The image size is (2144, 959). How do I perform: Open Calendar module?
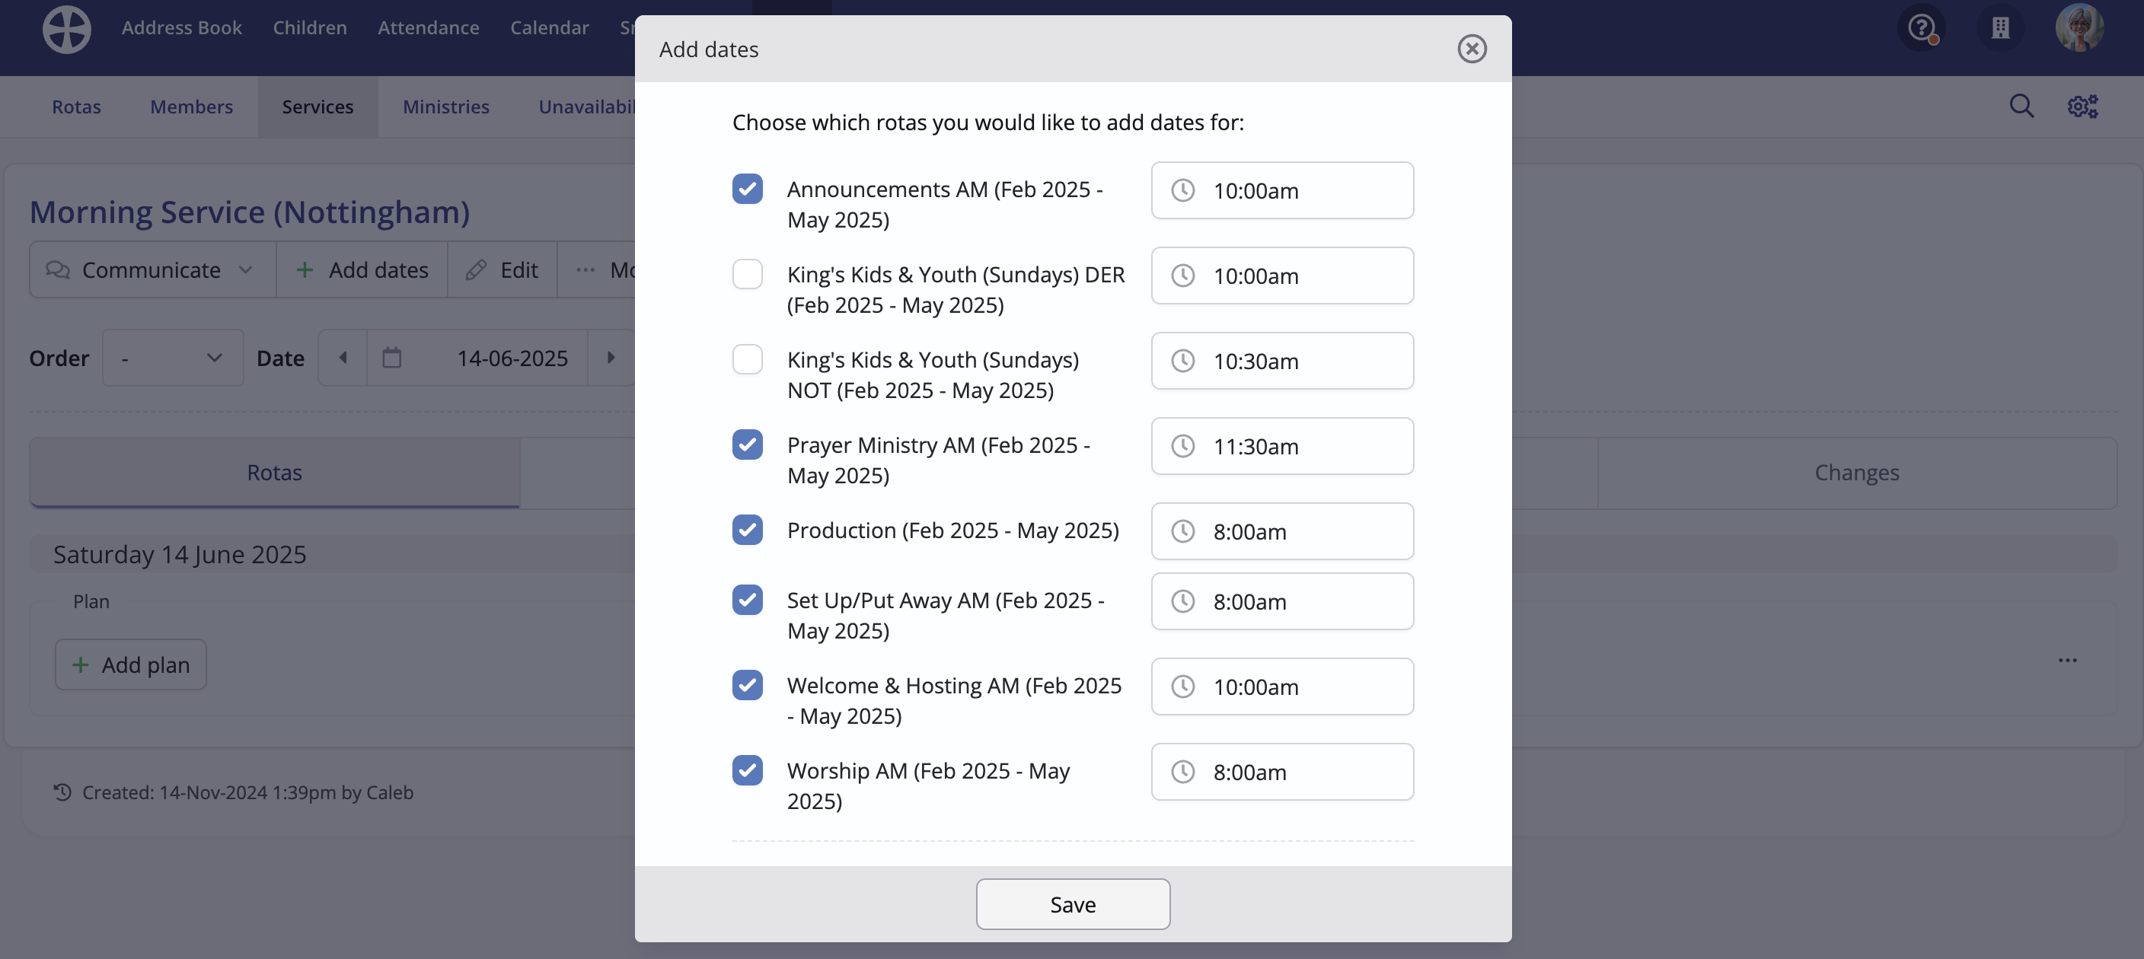coord(549,27)
